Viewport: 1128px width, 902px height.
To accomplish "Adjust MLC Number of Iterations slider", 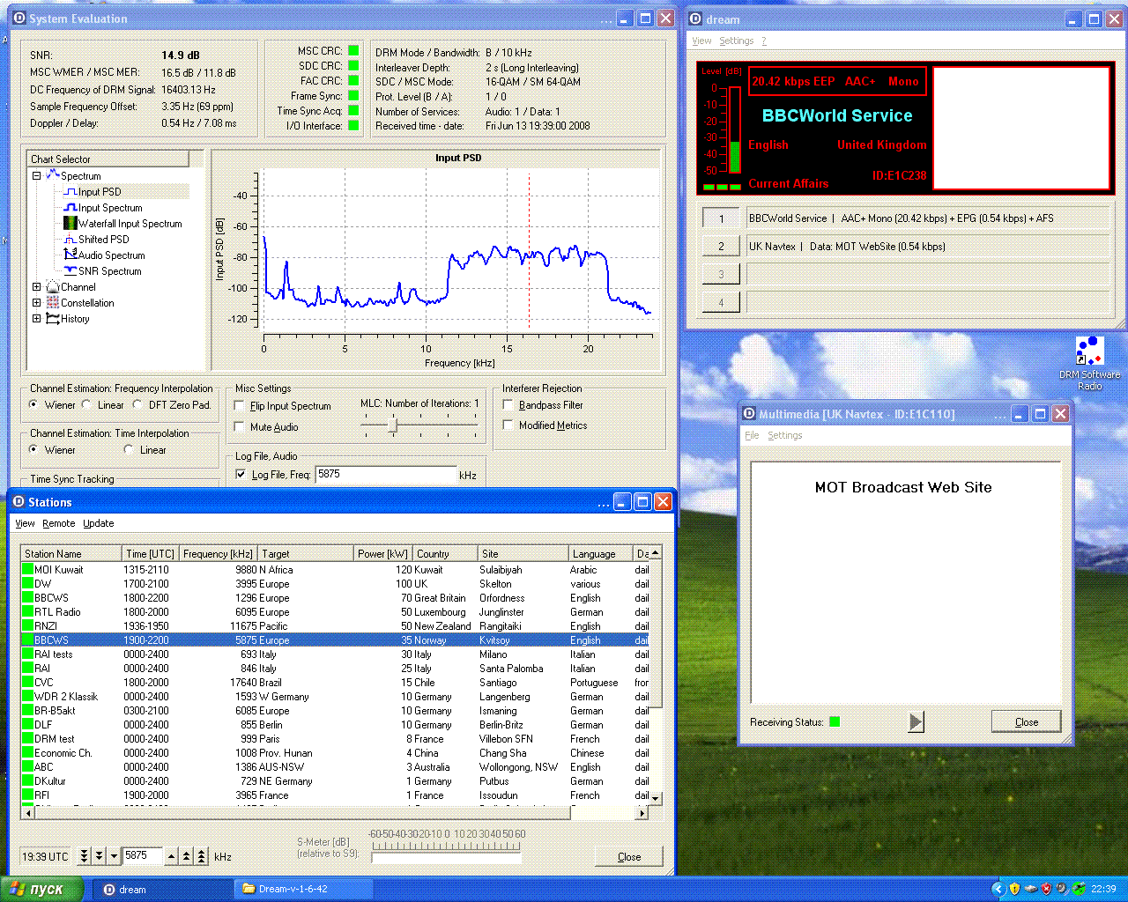I will point(393,426).
